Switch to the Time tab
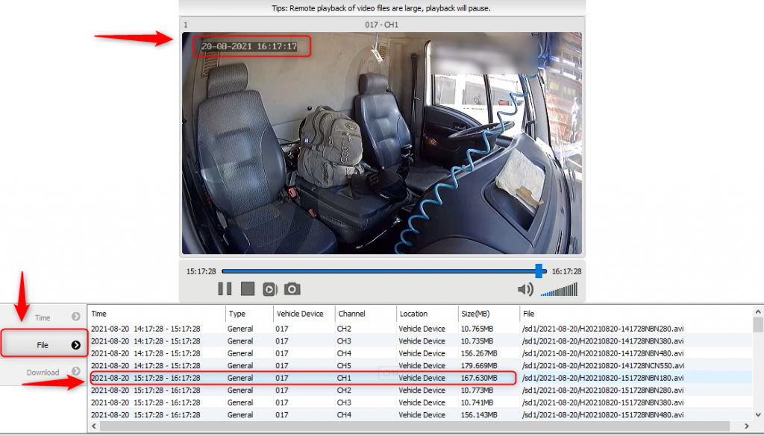 [x=43, y=317]
